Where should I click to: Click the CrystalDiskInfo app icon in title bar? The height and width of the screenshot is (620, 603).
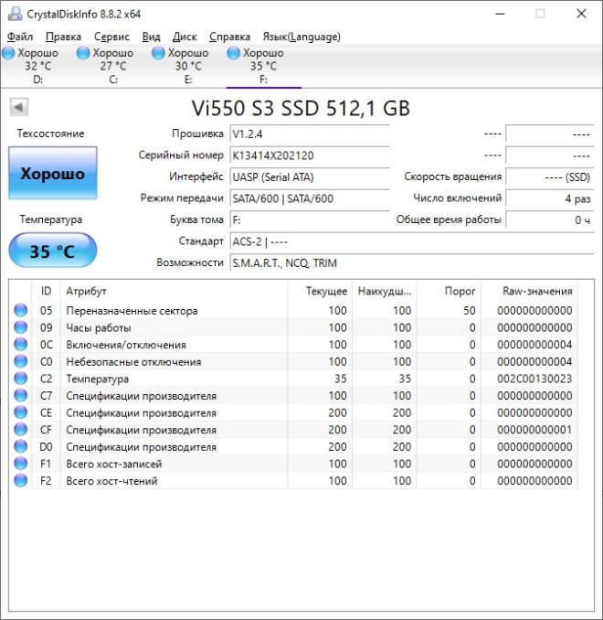[x=16, y=14]
